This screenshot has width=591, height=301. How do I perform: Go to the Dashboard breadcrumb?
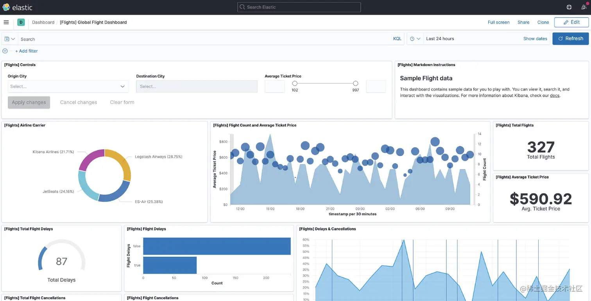point(43,22)
